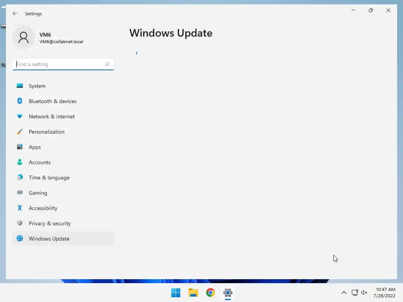Open Personalization paintbrush icon

[20, 131]
